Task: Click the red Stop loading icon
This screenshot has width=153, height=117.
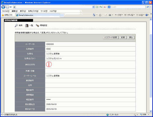Action: point(105,7)
